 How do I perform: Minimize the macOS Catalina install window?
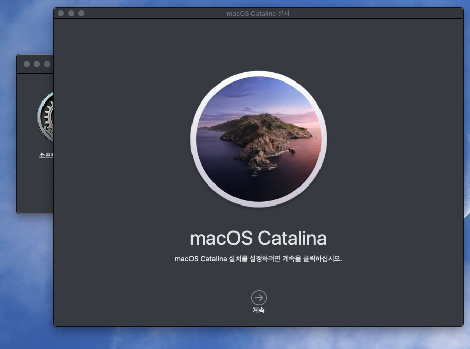(x=71, y=13)
